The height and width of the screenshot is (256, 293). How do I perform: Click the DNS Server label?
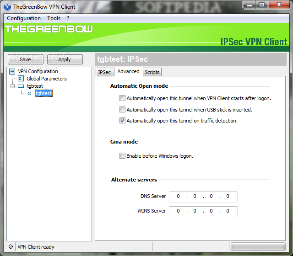coord(153,196)
